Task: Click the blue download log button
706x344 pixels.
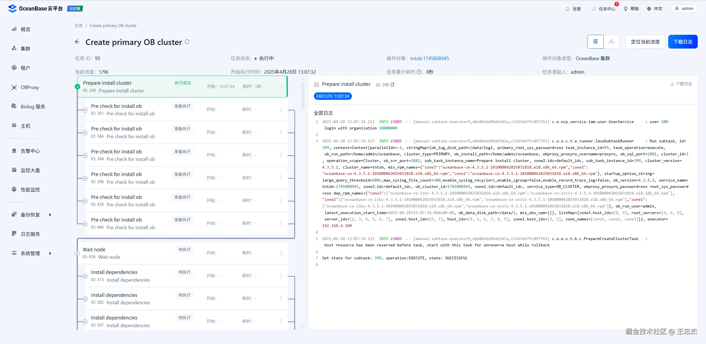Action: point(683,42)
